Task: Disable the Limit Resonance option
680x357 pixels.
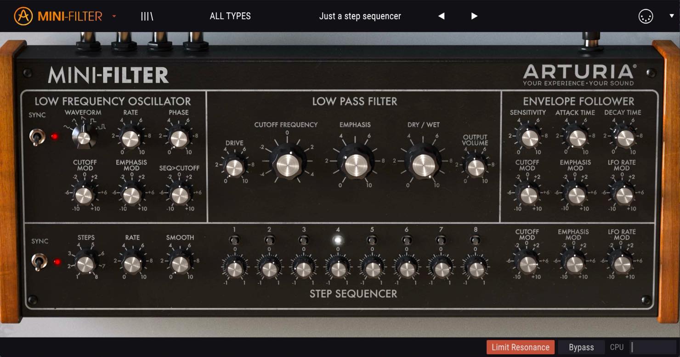Action: 521,347
